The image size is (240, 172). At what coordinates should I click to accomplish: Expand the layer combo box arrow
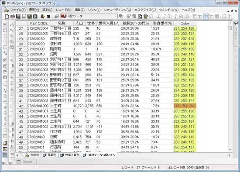coord(116,16)
